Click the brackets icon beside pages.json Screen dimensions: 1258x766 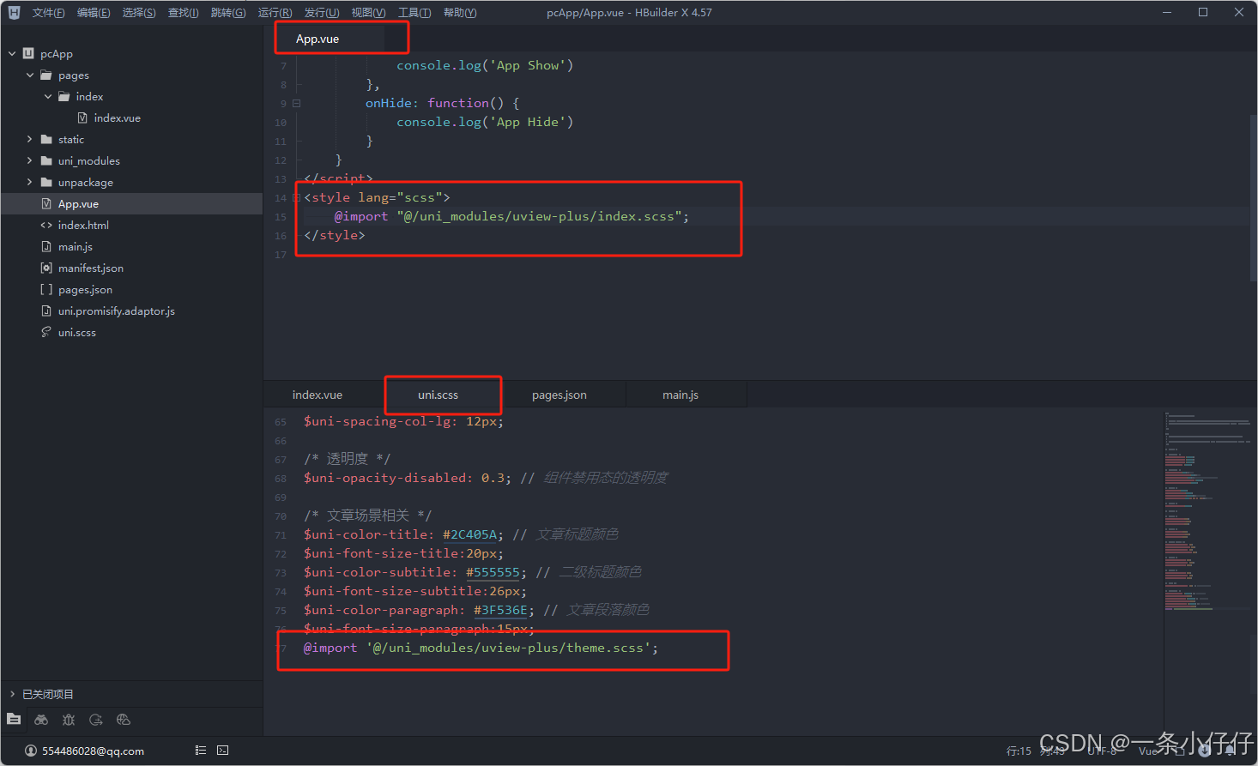coord(46,289)
